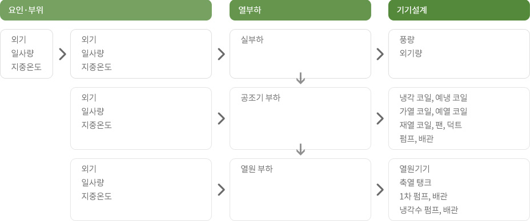
Task: Click the chevron pointing to 열원 부하
Action: [222, 190]
